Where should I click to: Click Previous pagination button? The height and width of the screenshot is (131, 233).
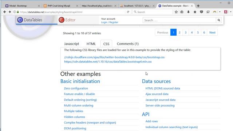coord(163,32)
